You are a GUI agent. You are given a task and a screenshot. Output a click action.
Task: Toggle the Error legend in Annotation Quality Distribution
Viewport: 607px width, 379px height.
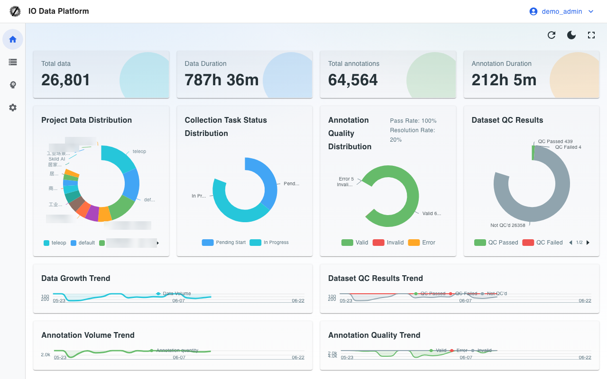(422, 243)
